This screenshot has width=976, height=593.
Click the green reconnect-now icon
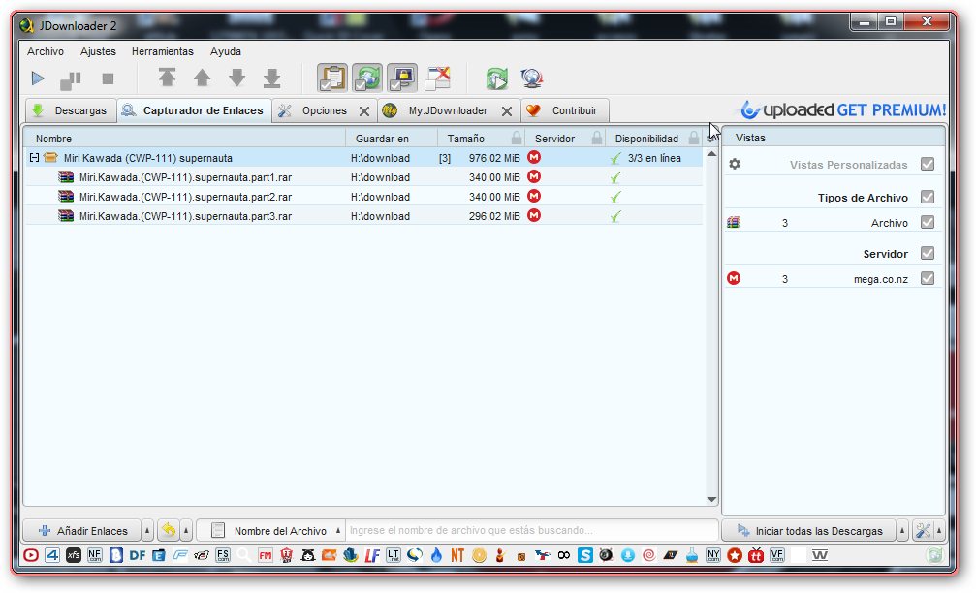click(496, 78)
